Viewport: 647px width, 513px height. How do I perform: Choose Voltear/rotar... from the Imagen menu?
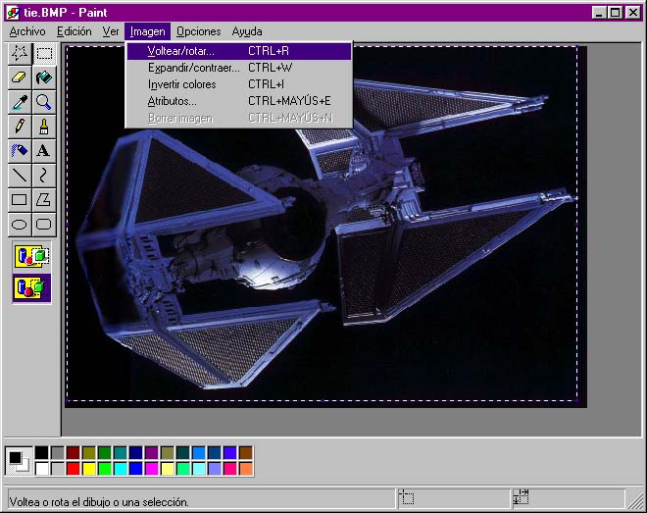pos(239,51)
